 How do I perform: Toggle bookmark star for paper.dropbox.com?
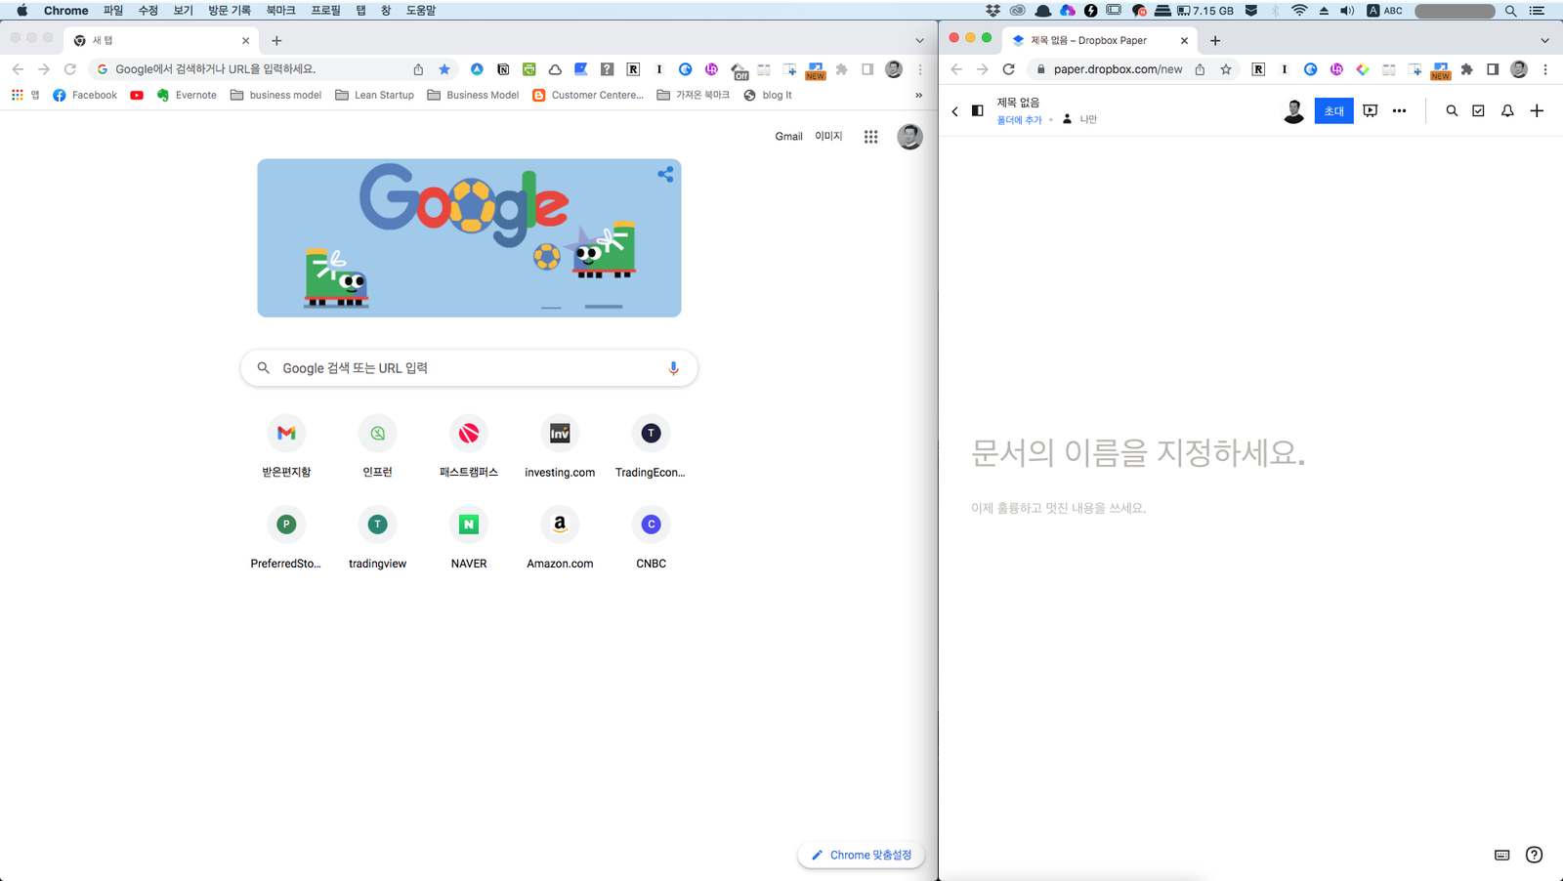coord(1226,69)
